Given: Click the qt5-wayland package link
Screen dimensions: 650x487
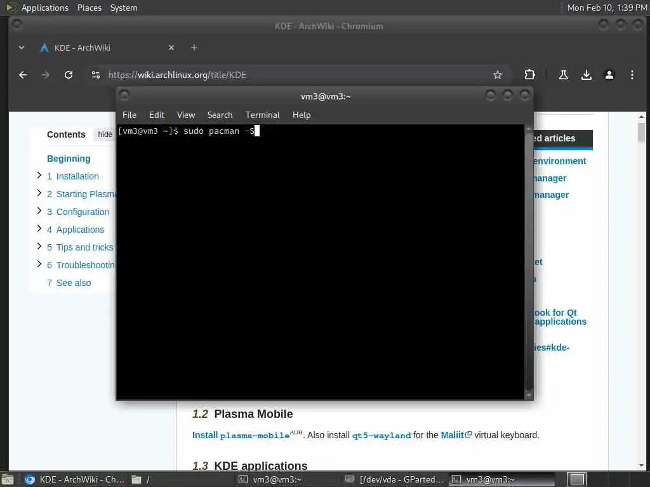Looking at the screenshot, I should coord(381,436).
